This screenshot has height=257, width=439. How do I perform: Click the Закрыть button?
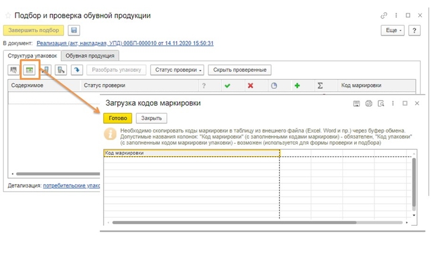(x=151, y=118)
